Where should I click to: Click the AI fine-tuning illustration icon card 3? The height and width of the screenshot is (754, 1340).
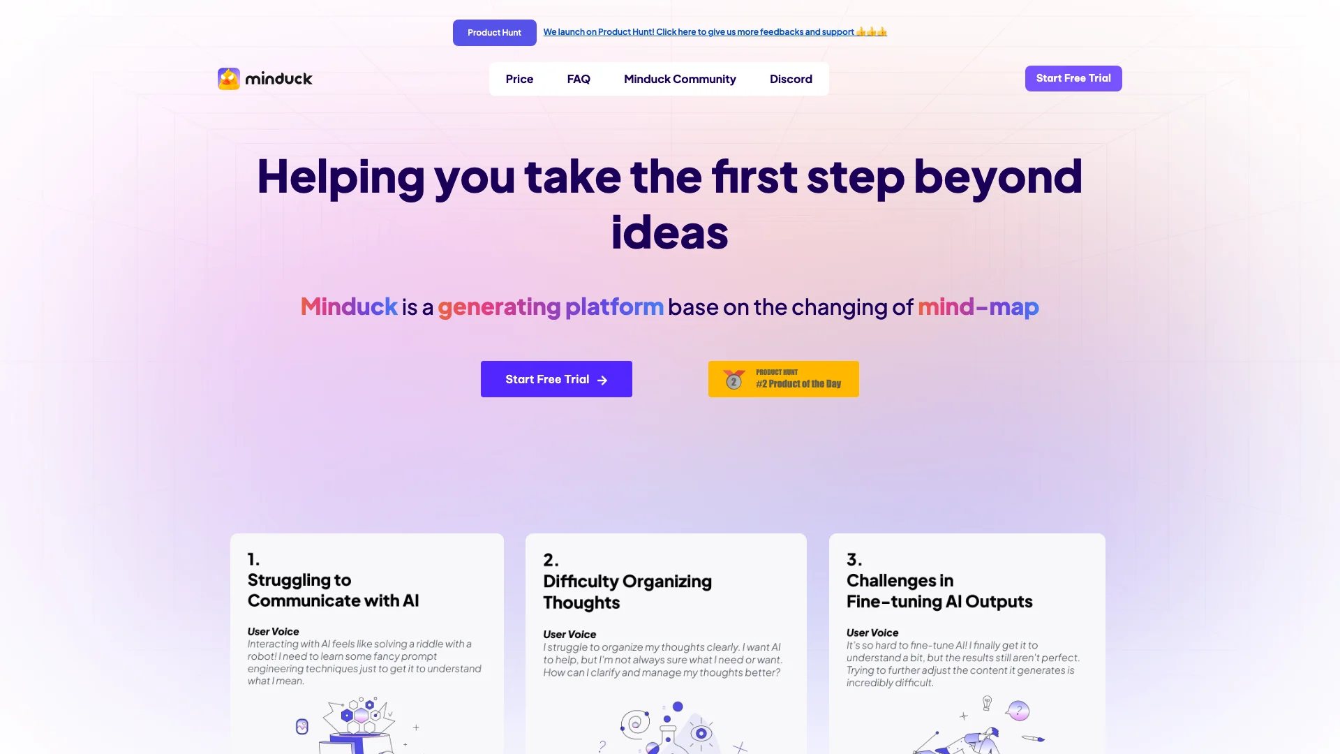[965, 727]
